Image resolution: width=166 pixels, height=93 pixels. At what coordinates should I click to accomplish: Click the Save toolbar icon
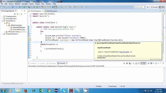pos(6,7)
